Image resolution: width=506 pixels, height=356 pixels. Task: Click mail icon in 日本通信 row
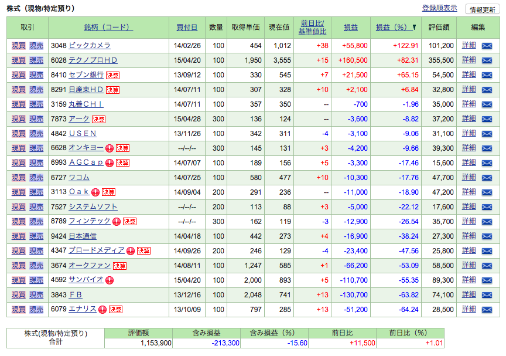pos(487,236)
